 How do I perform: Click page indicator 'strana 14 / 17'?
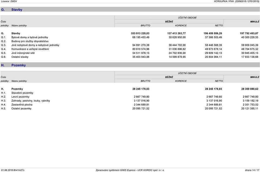pos(252,170)
